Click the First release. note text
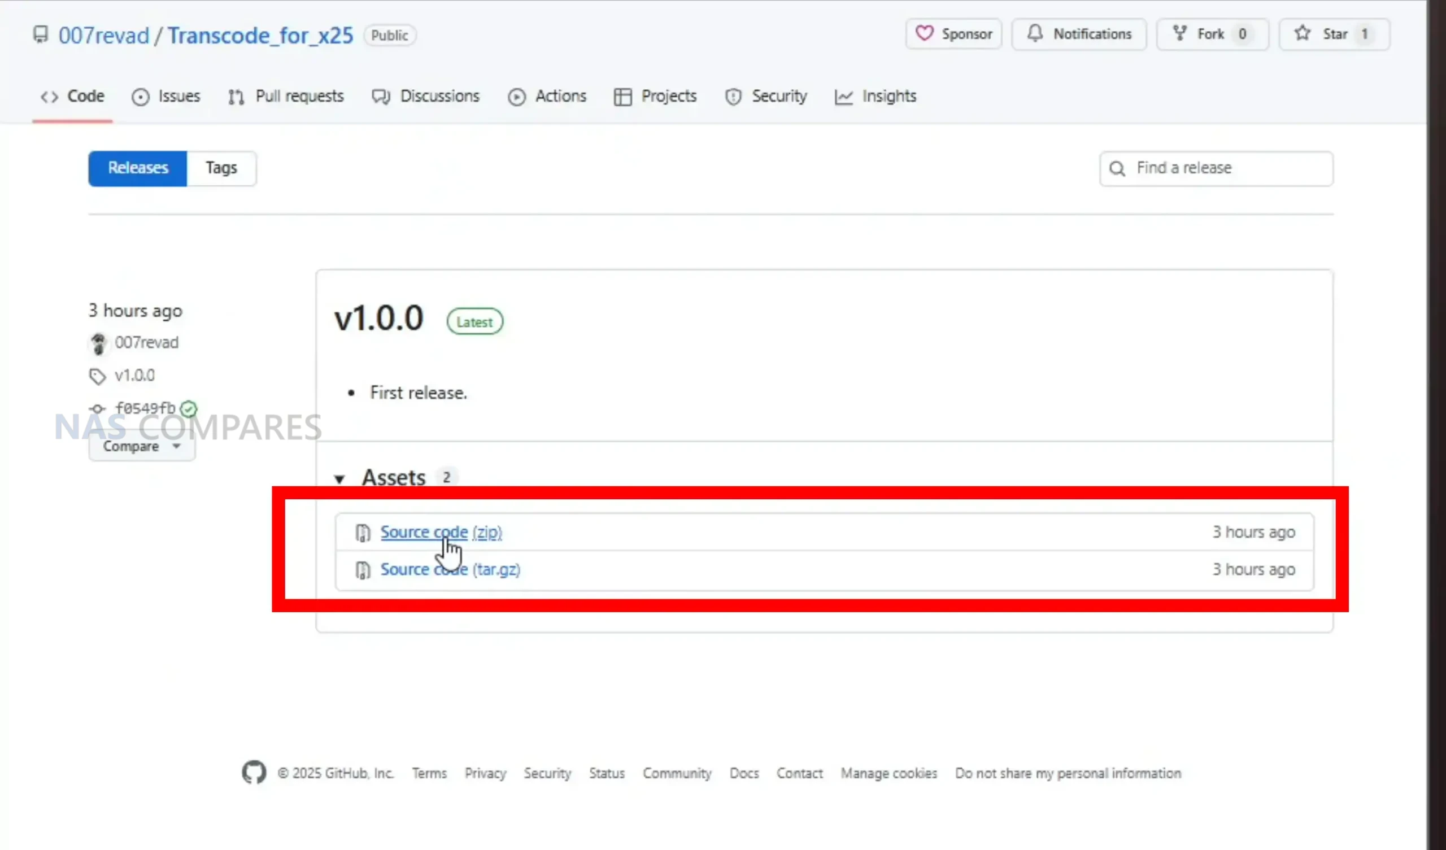The width and height of the screenshot is (1446, 850). point(419,393)
